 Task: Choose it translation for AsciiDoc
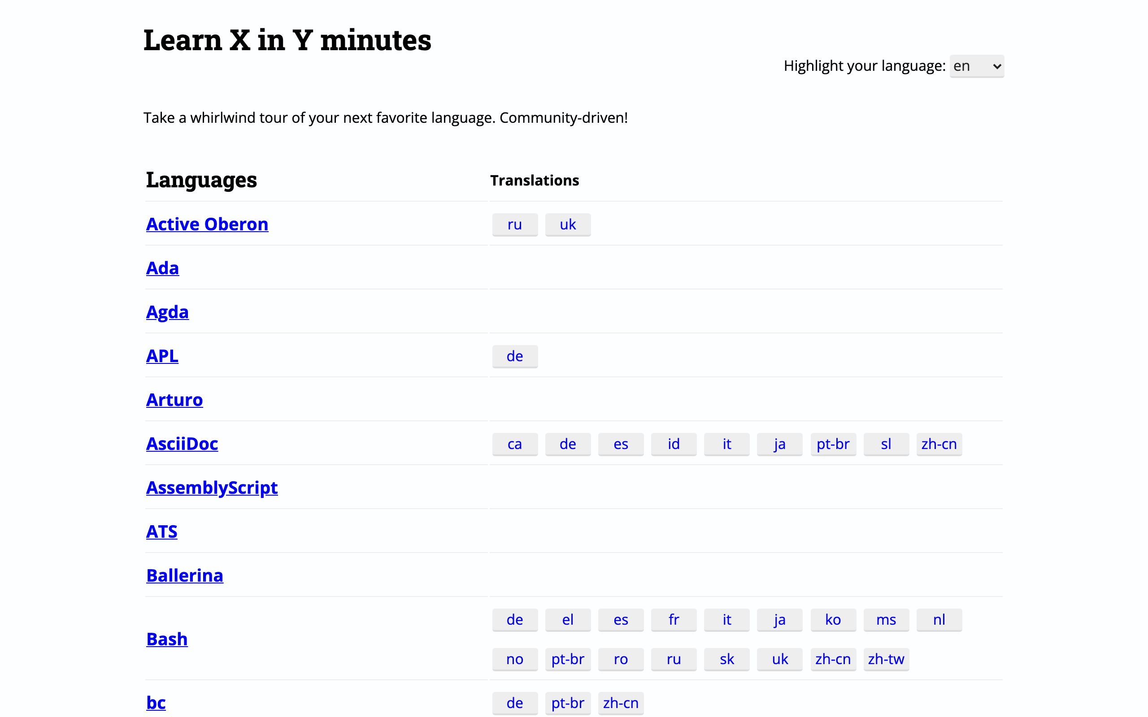coord(727,444)
